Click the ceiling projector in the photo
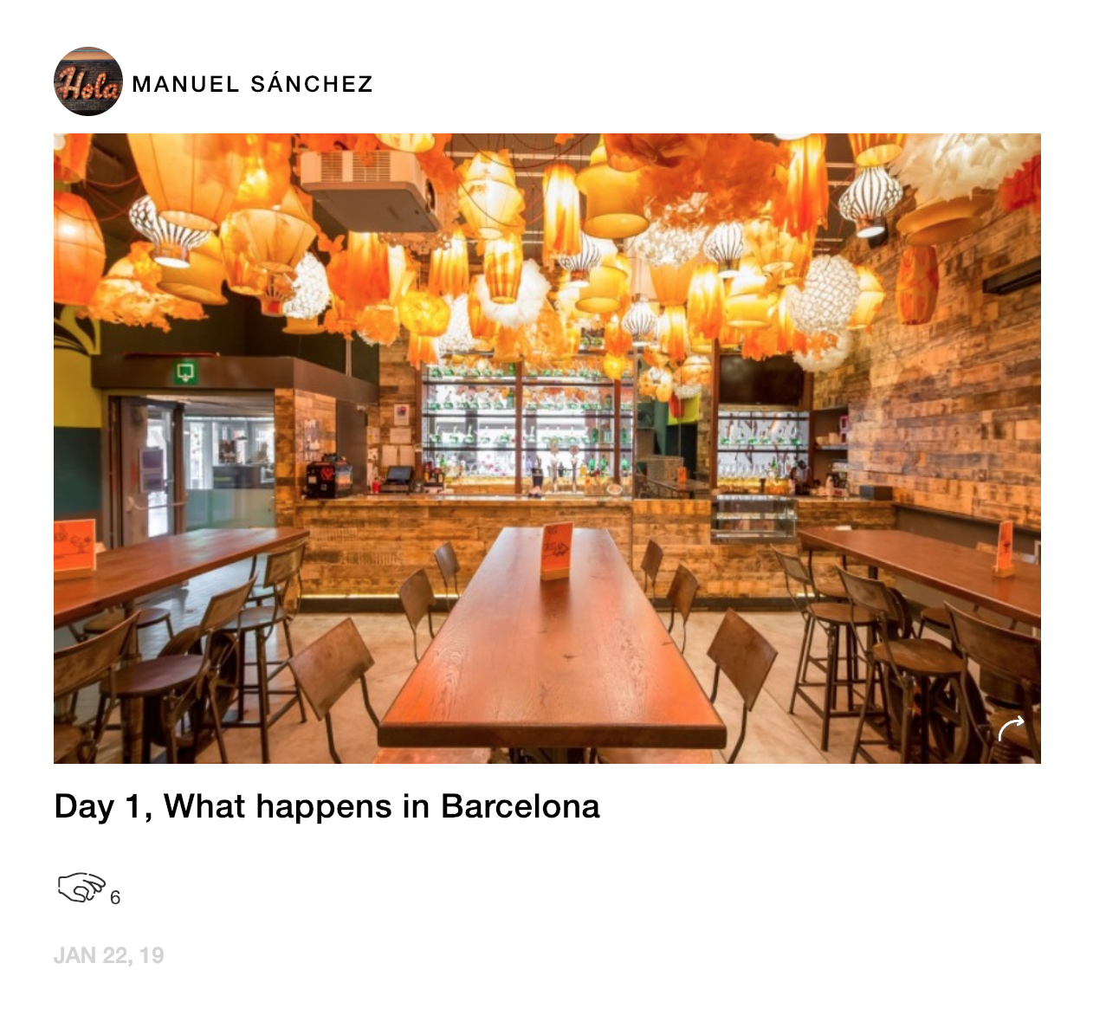Screen dimensions: 1093x1015 click(369, 191)
